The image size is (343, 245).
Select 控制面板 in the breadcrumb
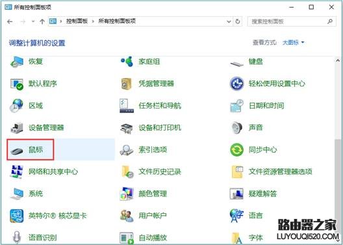point(77,21)
